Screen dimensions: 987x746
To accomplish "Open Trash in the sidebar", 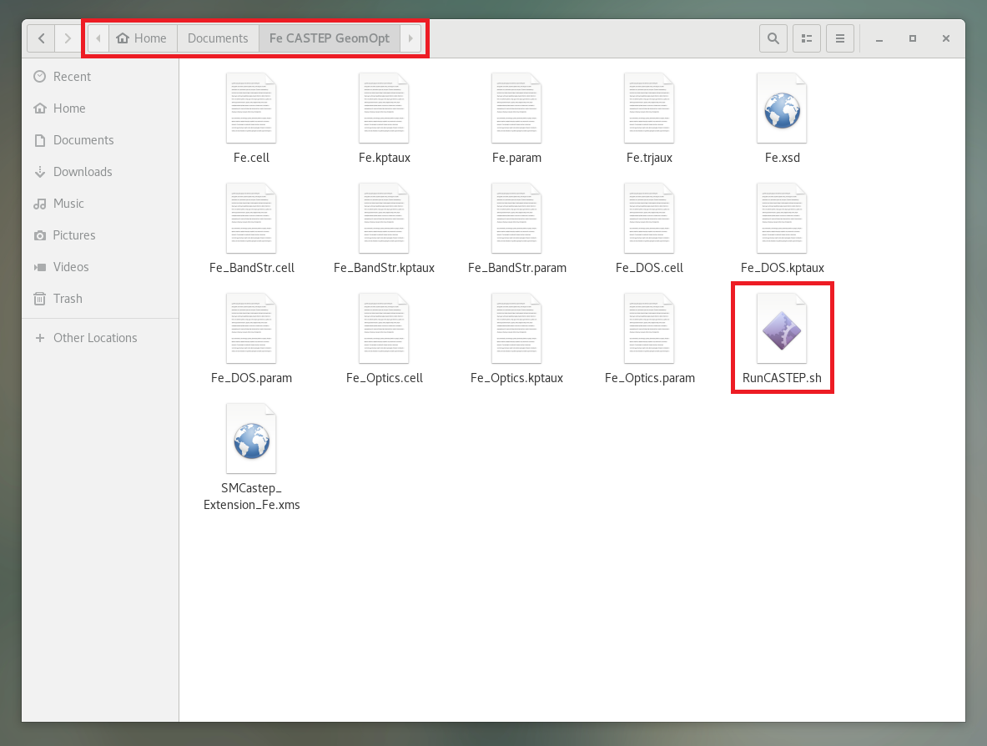I will (x=68, y=299).
